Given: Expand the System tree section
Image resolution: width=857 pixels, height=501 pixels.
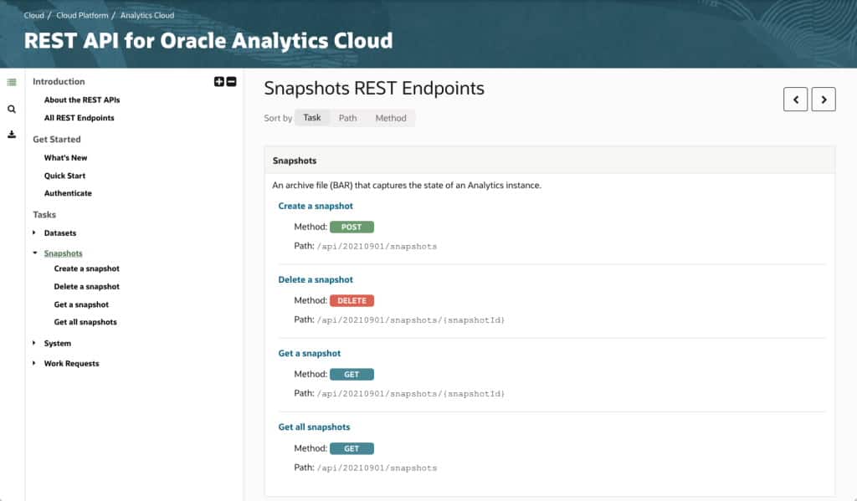Looking at the screenshot, I should click(34, 343).
